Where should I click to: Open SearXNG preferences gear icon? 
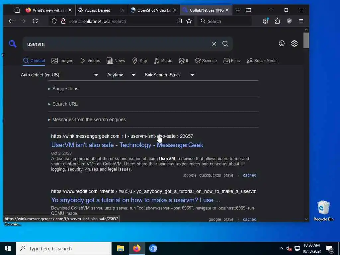tap(294, 43)
